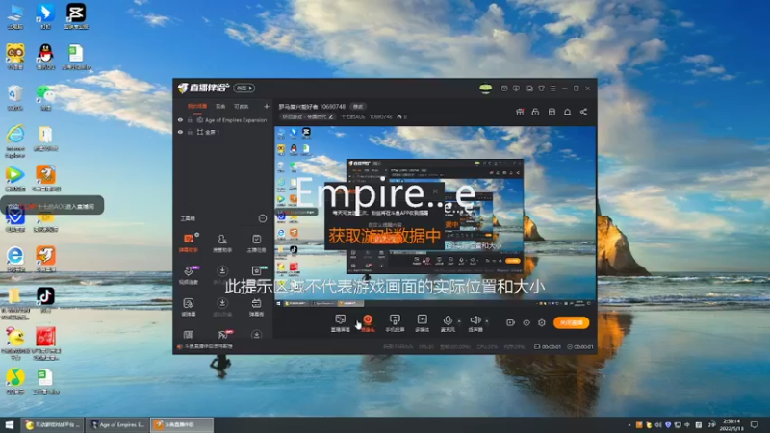This screenshot has width=770, height=433.
Task: Open the 主播任务 streamer task tool
Action: [x=256, y=243]
